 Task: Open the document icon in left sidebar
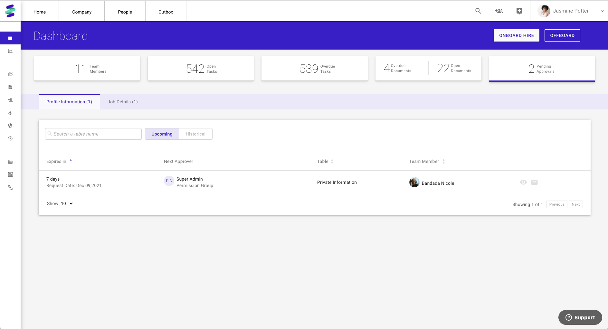[x=10, y=87]
